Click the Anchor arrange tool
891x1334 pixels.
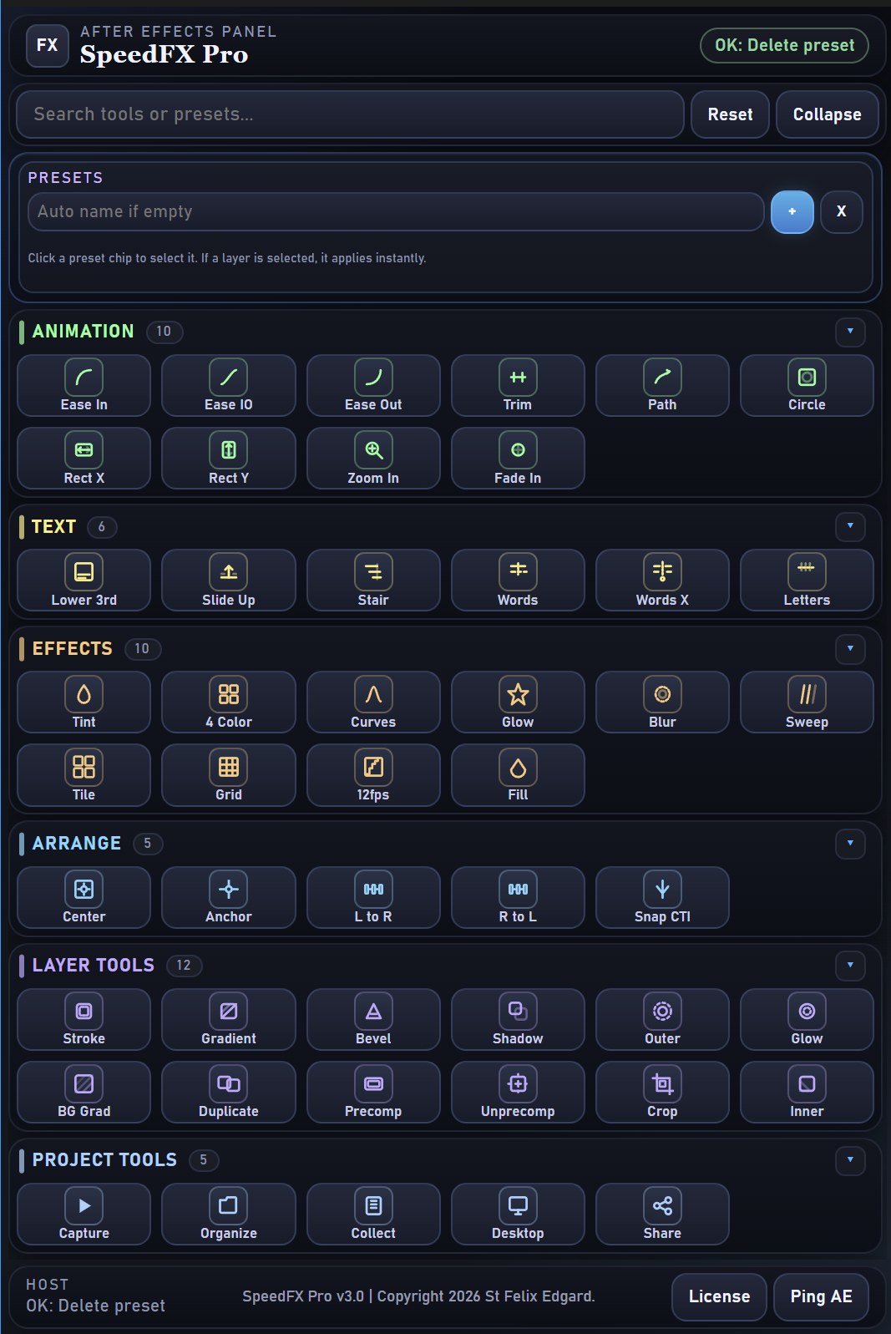(x=228, y=897)
